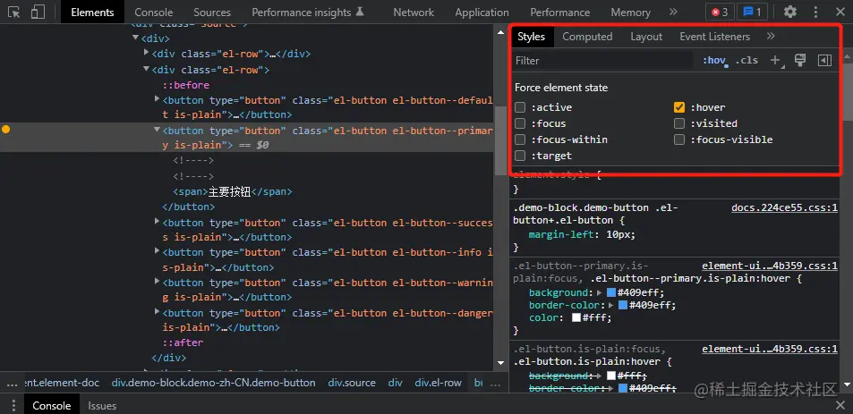Select div.source in the breadcrumb
The width and height of the screenshot is (853, 414).
352,383
